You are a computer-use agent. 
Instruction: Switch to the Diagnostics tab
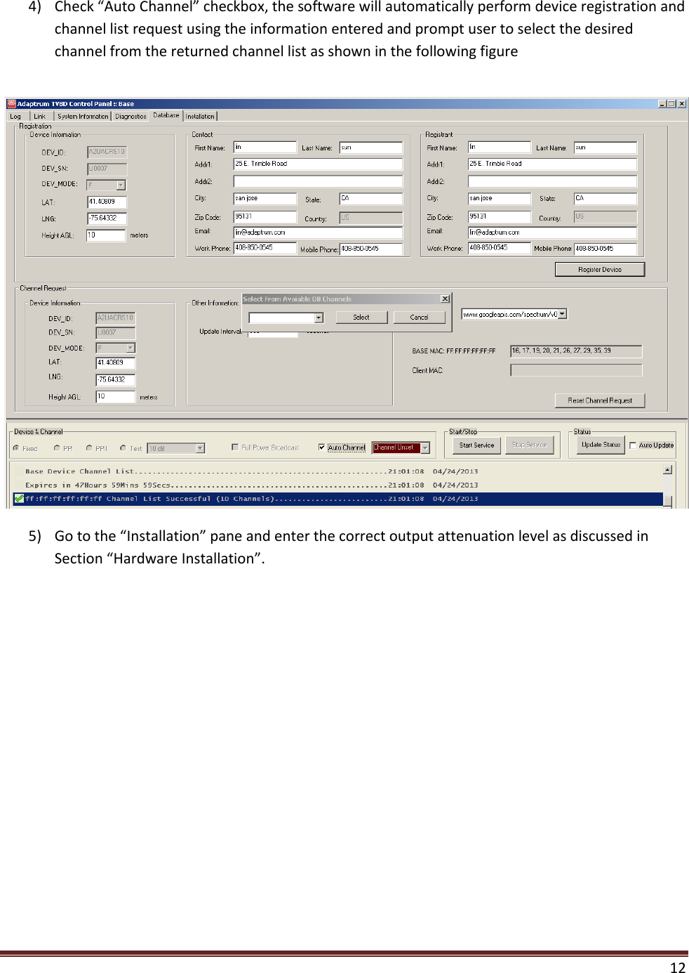(x=131, y=117)
